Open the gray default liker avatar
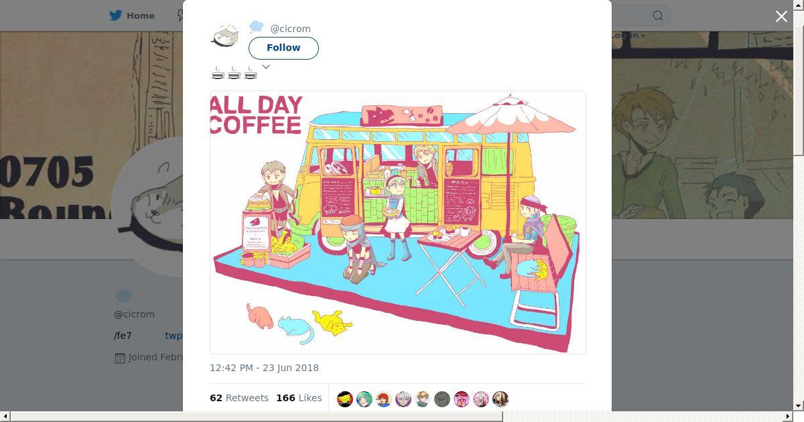This screenshot has width=804, height=422. pyautogui.click(x=442, y=399)
